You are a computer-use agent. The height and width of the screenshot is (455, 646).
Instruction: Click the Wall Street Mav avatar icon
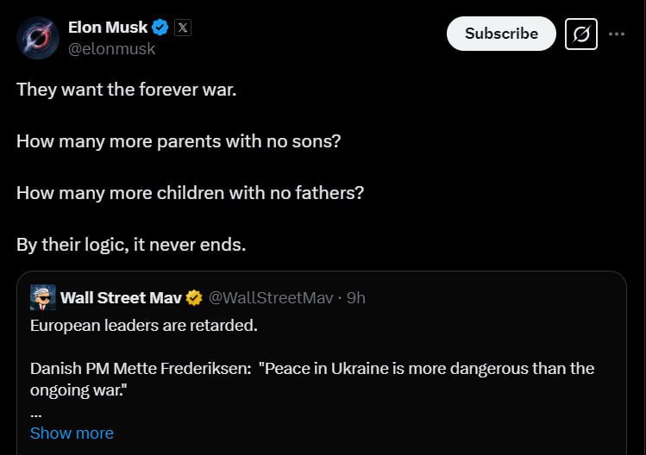[42, 297]
